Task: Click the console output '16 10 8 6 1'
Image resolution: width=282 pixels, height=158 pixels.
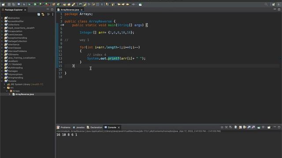Action: (67, 135)
